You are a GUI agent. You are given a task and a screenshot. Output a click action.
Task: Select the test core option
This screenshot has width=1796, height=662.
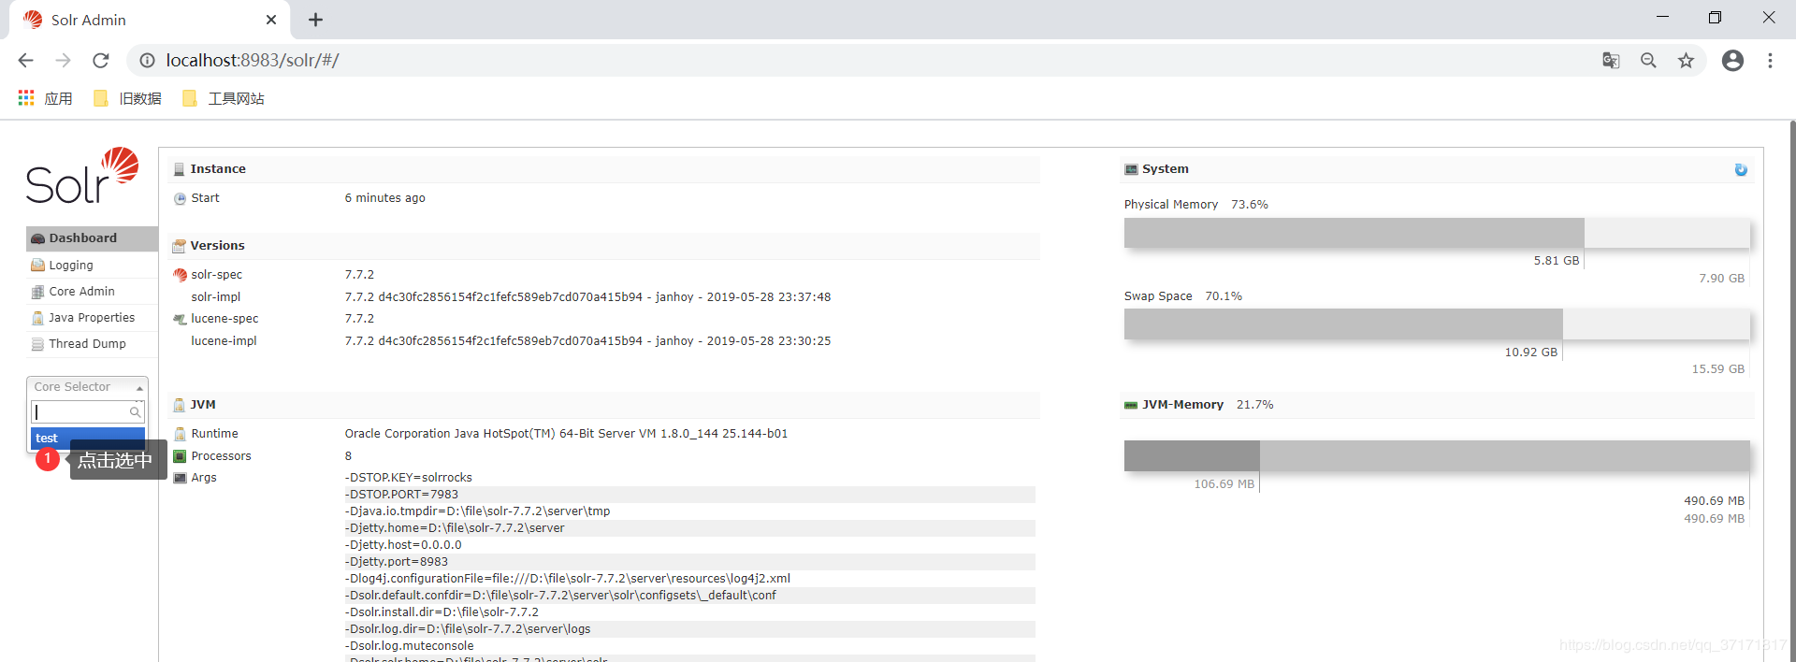88,438
